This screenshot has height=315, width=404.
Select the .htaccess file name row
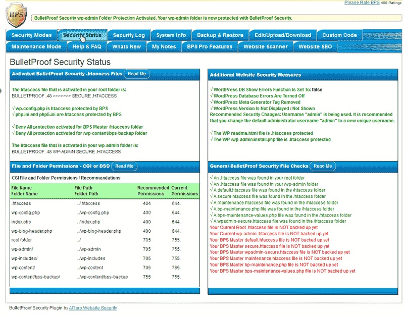[21, 203]
